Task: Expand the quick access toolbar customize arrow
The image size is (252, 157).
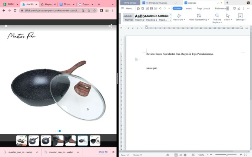Action: (169, 8)
